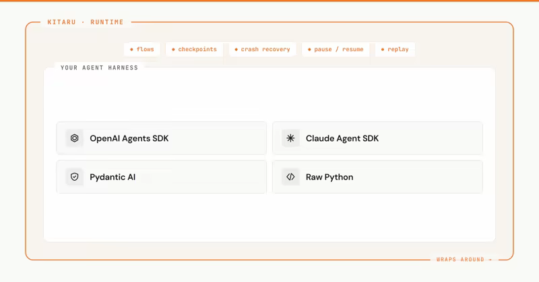Click the KITARU · RUNTIME label
The width and height of the screenshot is (539, 282).
(x=86, y=22)
